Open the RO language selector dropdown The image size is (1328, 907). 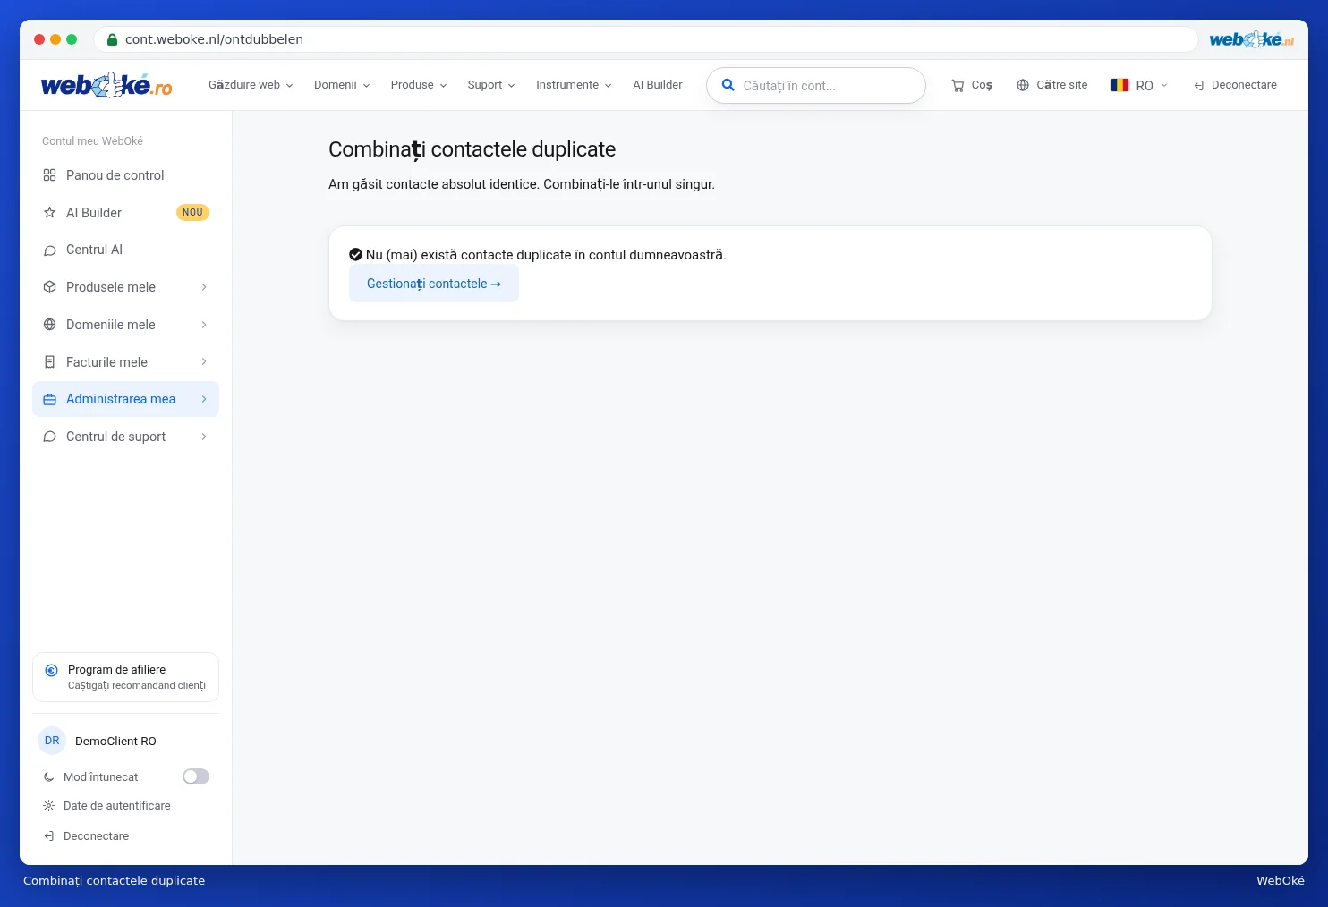click(x=1139, y=85)
